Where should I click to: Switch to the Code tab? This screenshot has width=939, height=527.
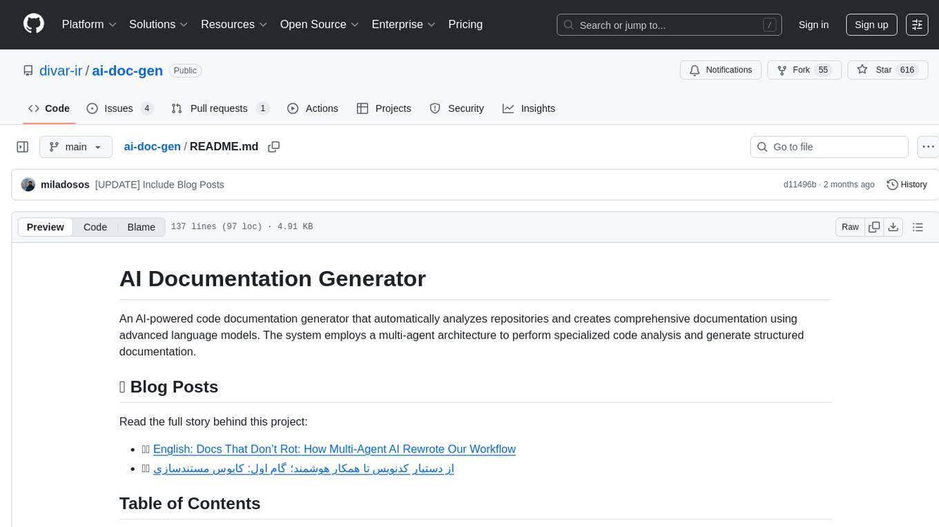(x=49, y=108)
